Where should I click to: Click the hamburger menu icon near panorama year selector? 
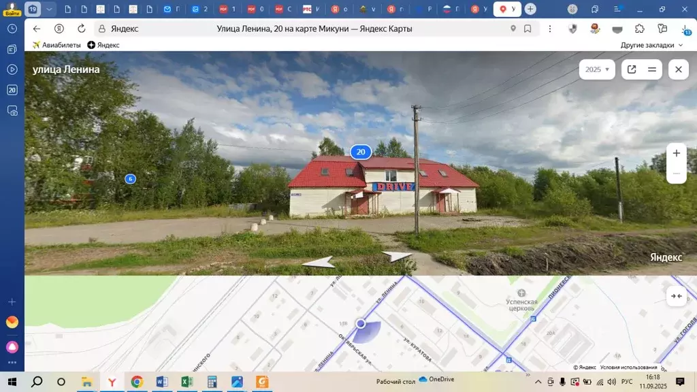[652, 69]
